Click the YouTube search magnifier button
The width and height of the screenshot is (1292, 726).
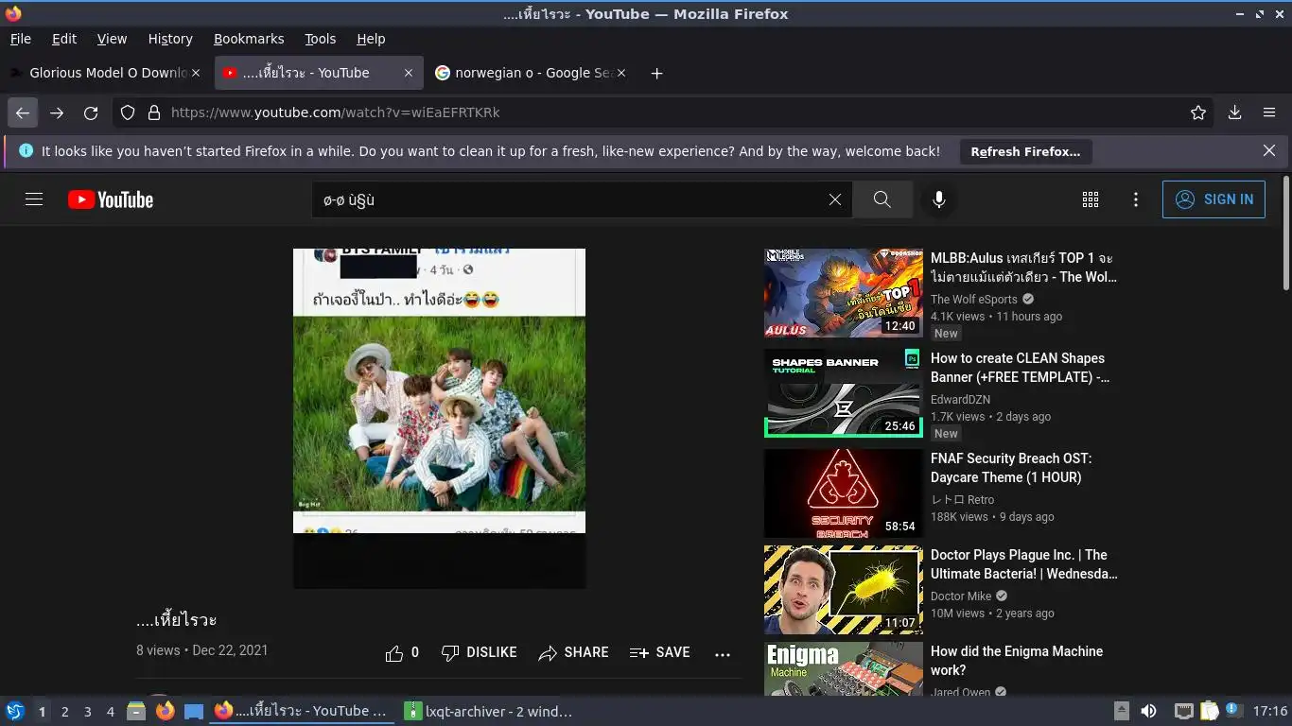[x=882, y=199]
